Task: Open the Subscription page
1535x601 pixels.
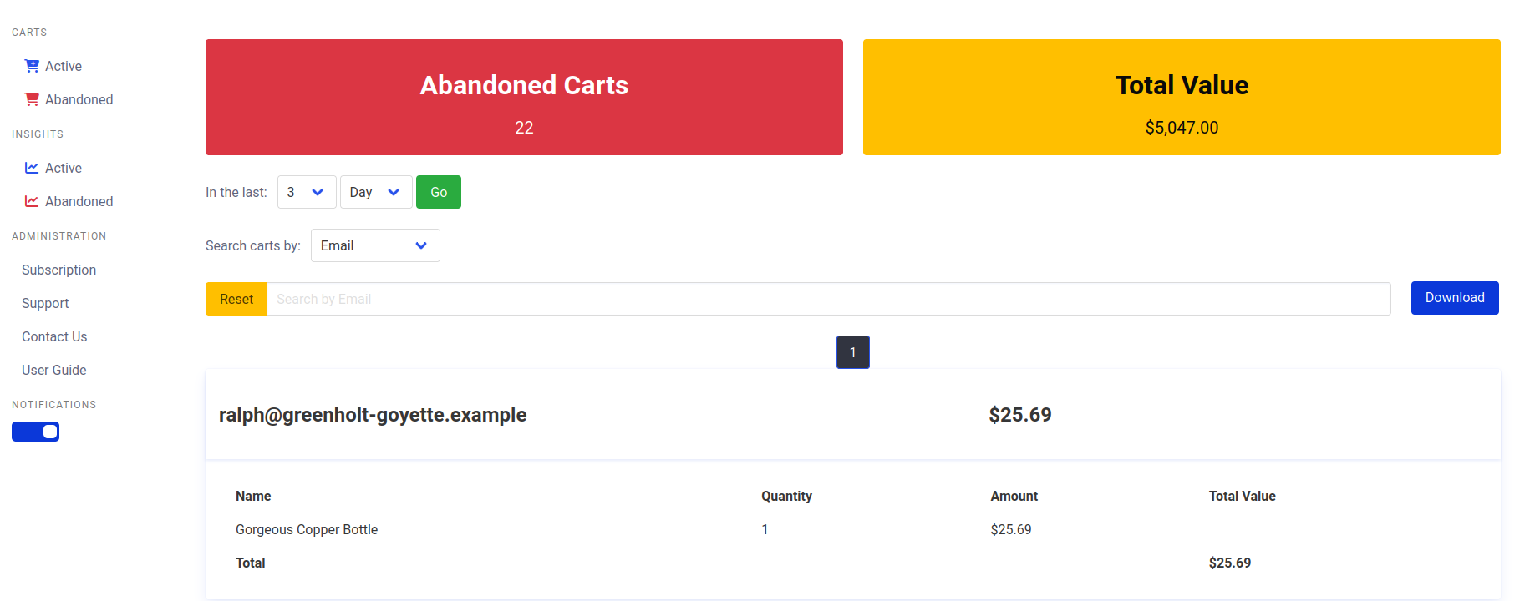Action: 58,270
